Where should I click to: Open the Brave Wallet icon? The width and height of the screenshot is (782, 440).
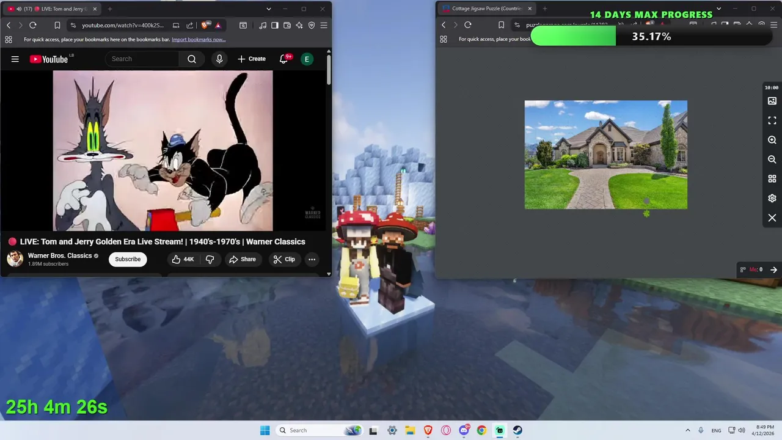[x=287, y=25]
